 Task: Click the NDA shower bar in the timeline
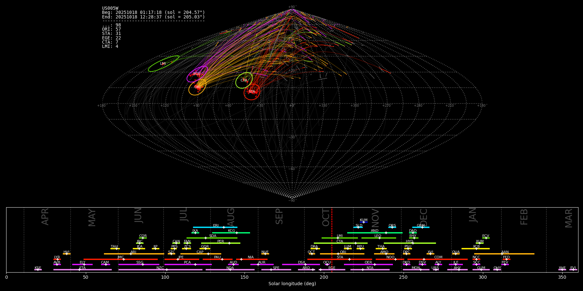tap(230, 270)
